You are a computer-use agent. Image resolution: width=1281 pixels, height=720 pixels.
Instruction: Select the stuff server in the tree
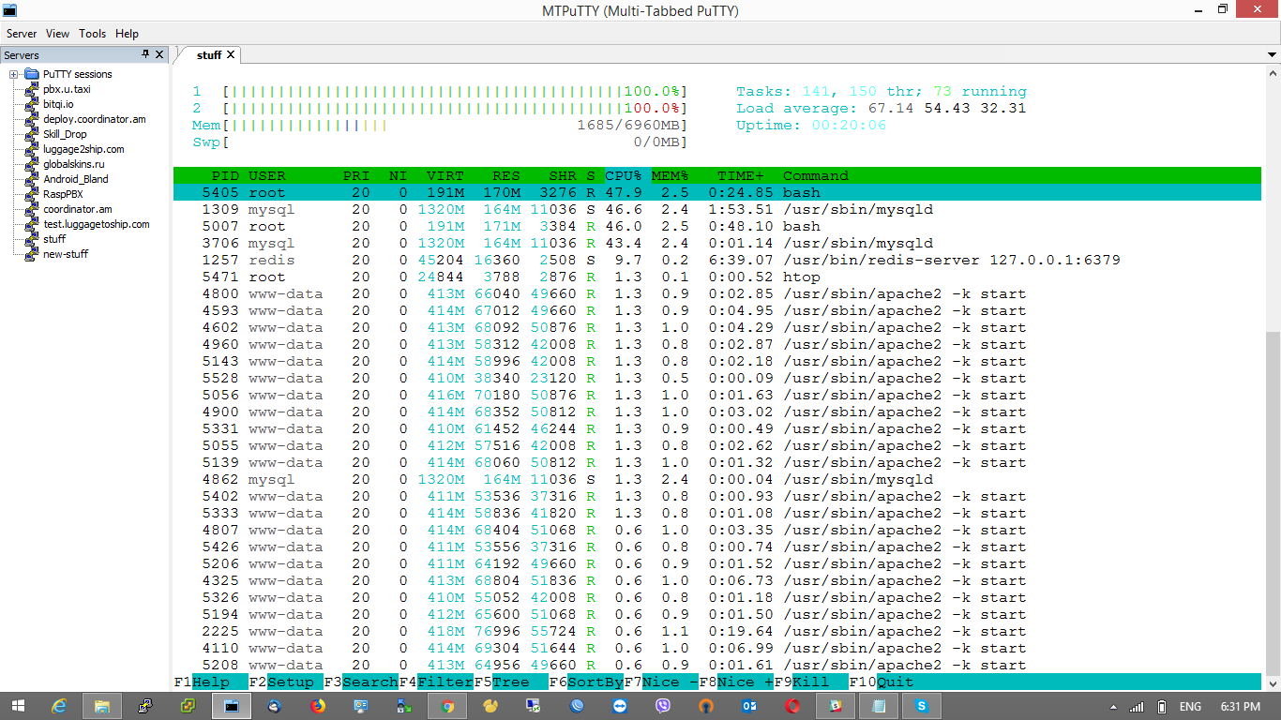click(54, 239)
